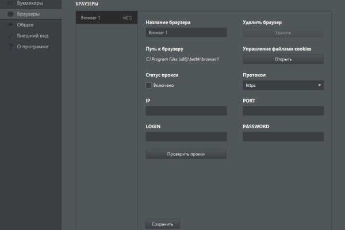Viewport: 345px width, 230px height.
Task: Click the question mark icon for О программе
Action: coord(10,46)
